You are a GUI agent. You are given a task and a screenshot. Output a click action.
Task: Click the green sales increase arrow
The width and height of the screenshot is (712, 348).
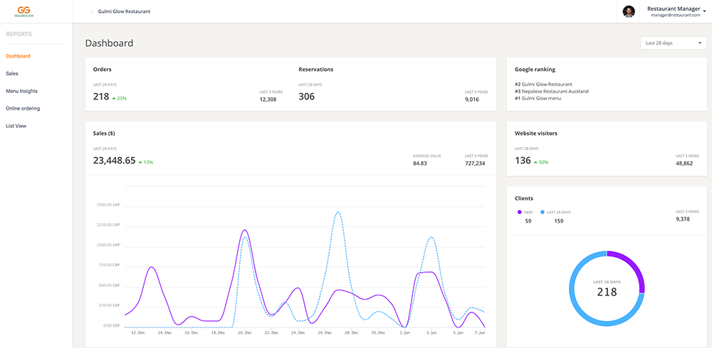tap(140, 162)
